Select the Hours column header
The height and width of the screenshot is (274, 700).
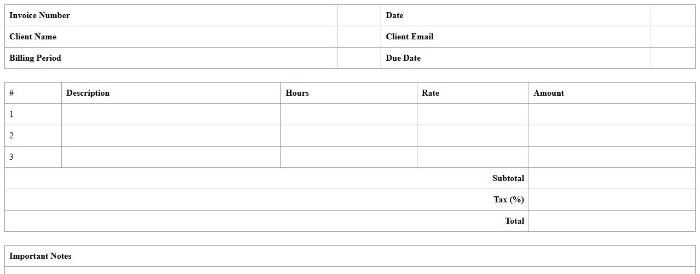tap(297, 93)
